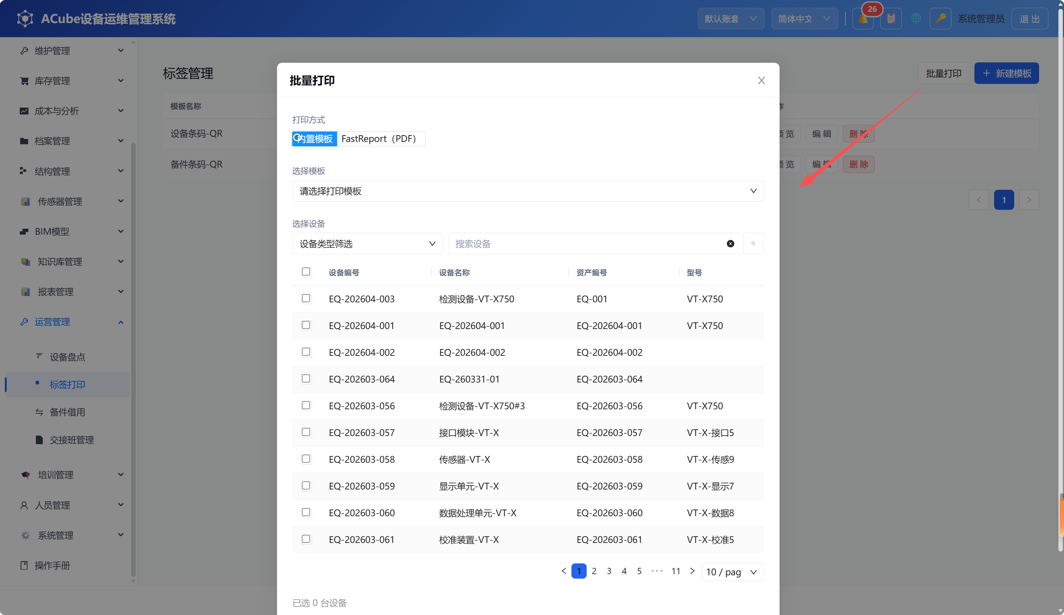Click the person icon beside 人员管理
Screen dimensions: 1064x615
point(24,505)
